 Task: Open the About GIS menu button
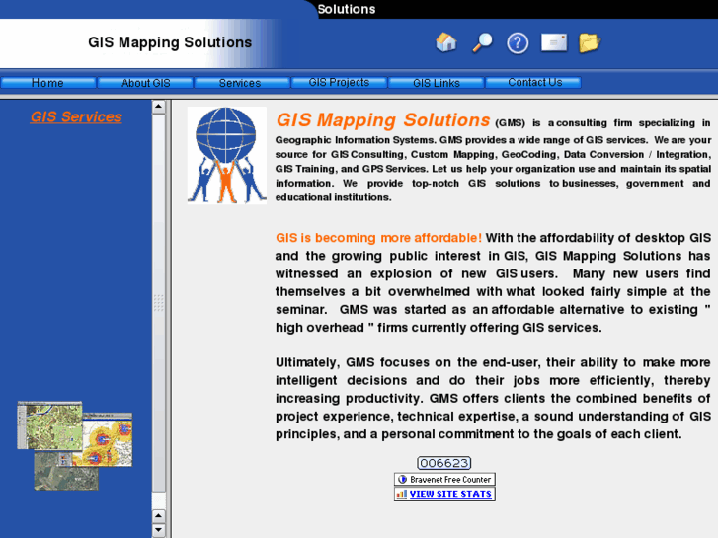coord(145,82)
